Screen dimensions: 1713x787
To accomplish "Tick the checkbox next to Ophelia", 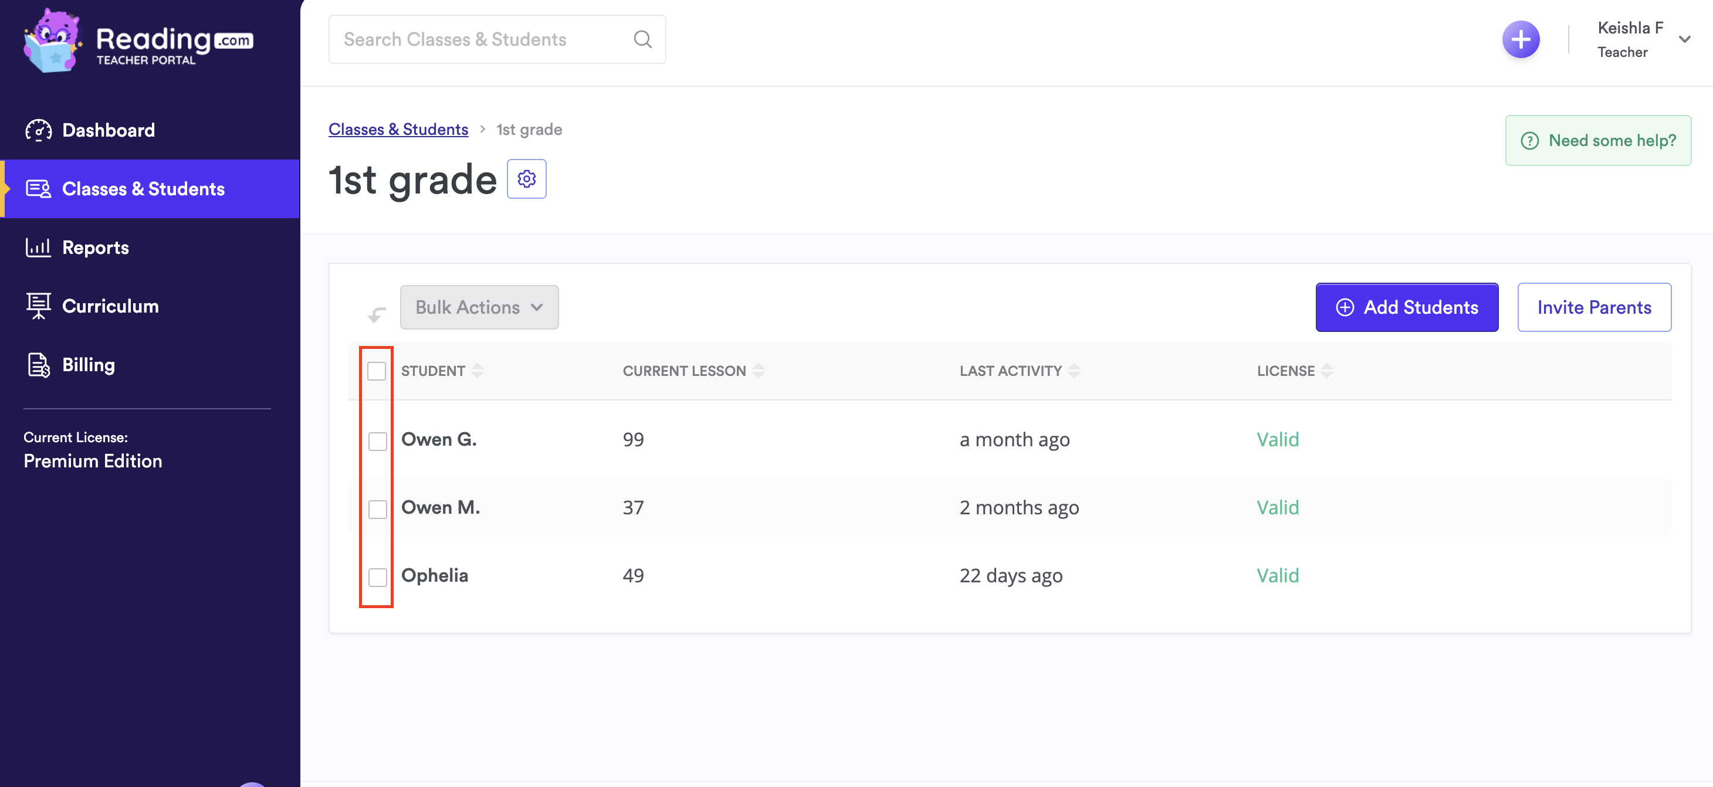I will pyautogui.click(x=377, y=576).
